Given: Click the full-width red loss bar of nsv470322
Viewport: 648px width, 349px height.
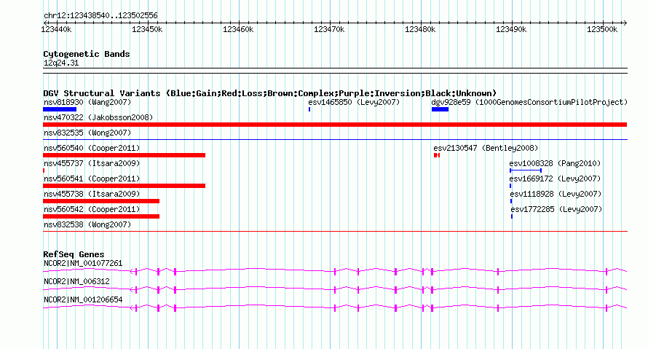Looking at the screenshot, I should point(335,125).
